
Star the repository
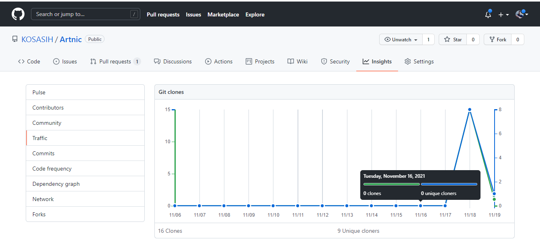(453, 39)
